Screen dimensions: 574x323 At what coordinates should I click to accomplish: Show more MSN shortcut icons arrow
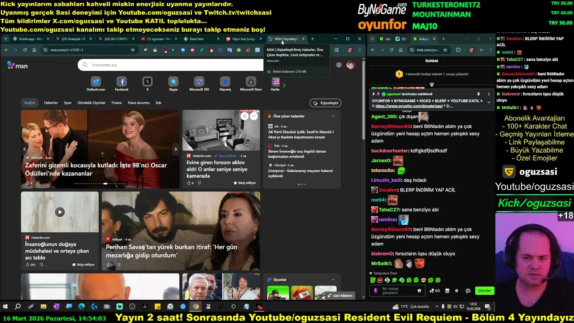pos(284,85)
